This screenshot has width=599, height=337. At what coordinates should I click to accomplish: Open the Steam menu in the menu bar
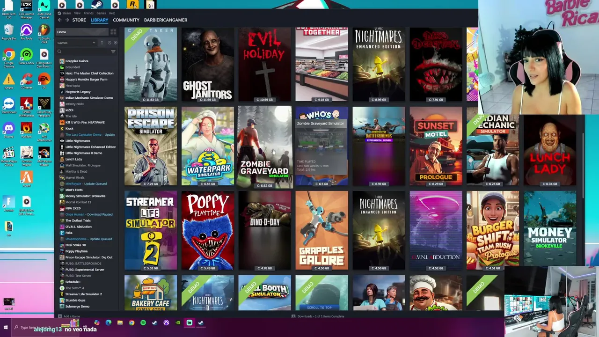(66, 13)
